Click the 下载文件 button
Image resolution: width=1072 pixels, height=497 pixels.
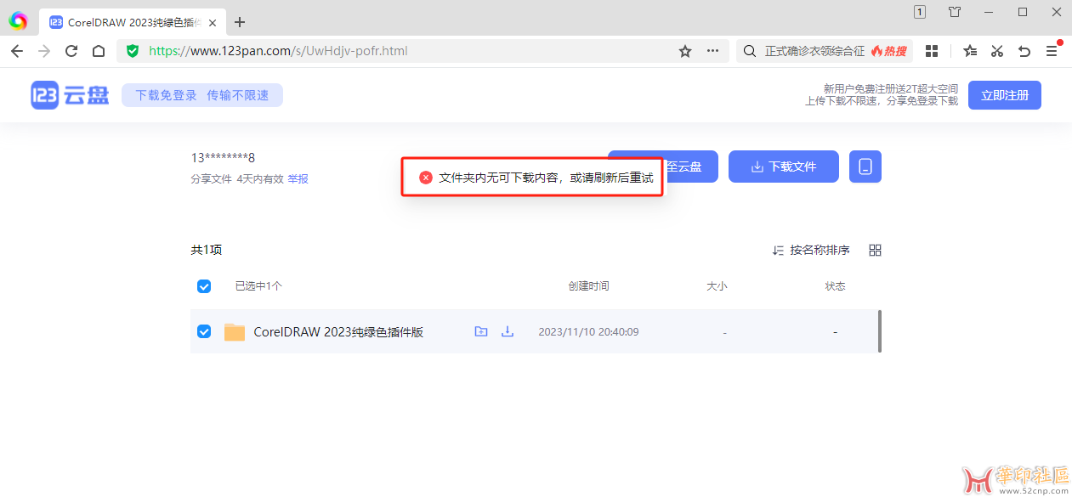tap(784, 167)
